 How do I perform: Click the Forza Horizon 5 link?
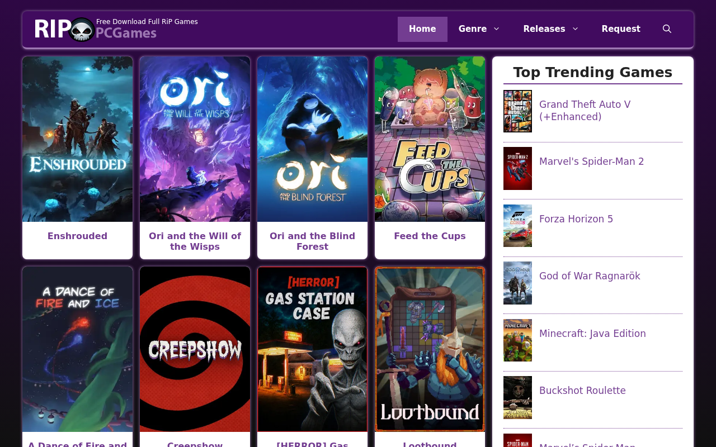click(x=576, y=219)
